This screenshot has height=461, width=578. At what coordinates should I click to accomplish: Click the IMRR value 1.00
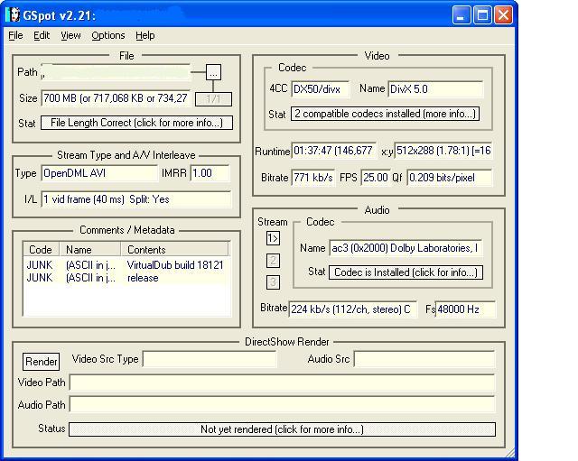tap(210, 173)
